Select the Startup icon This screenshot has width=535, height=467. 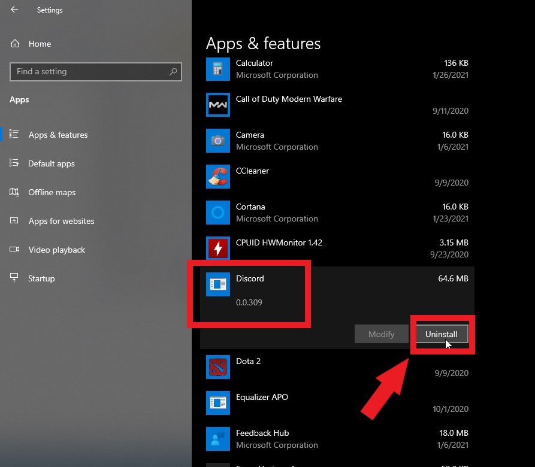click(x=14, y=278)
